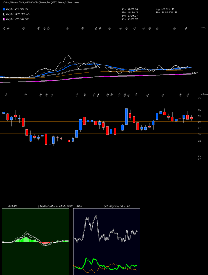Click the 28 price axis label

[x=199, y=122]
